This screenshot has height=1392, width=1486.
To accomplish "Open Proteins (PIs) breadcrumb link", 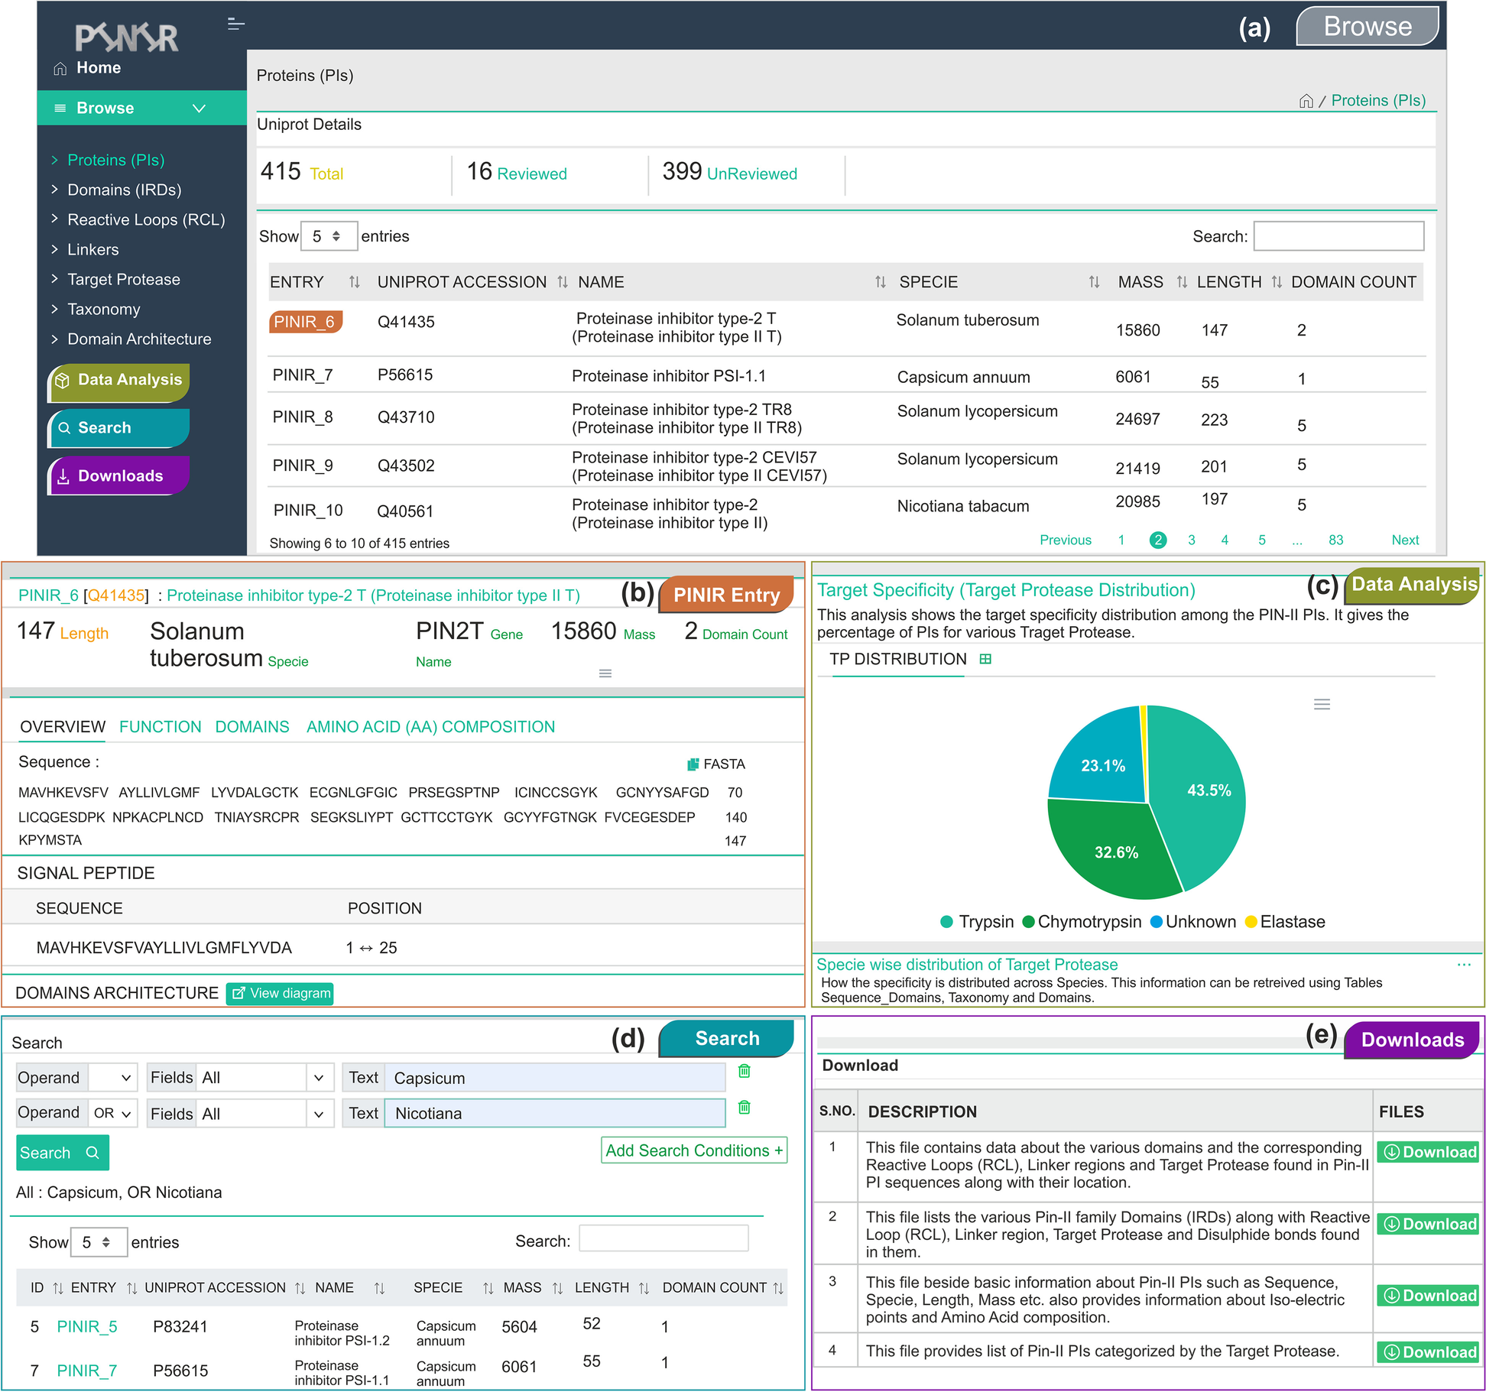I will pos(1378,101).
